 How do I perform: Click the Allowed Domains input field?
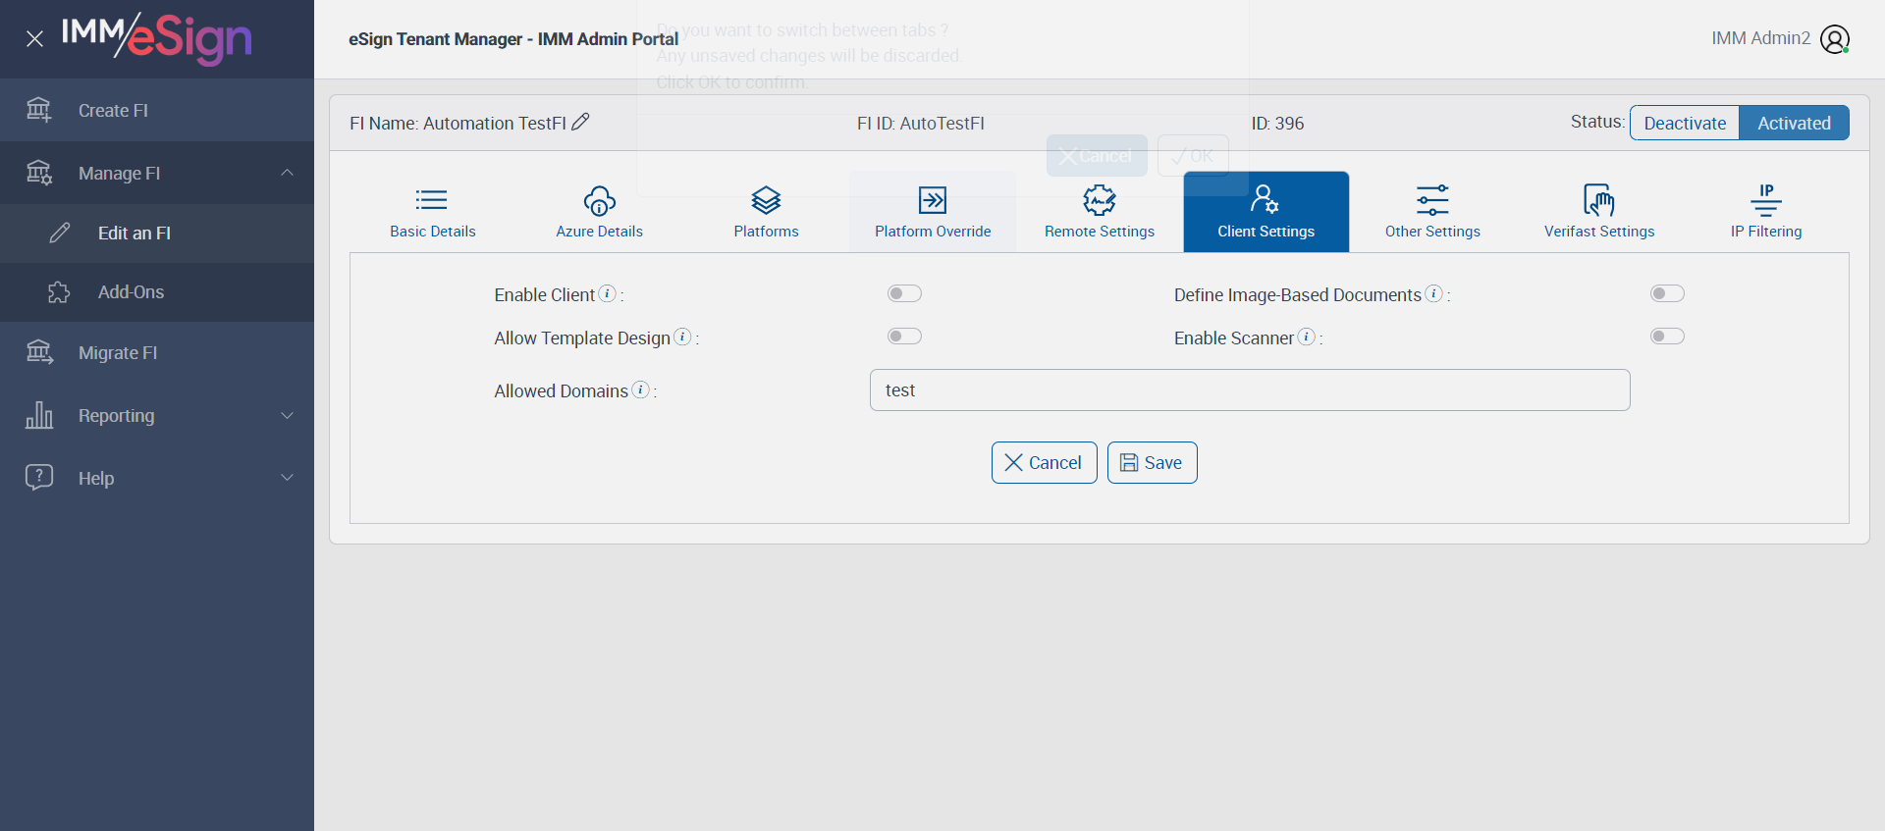1250,390
